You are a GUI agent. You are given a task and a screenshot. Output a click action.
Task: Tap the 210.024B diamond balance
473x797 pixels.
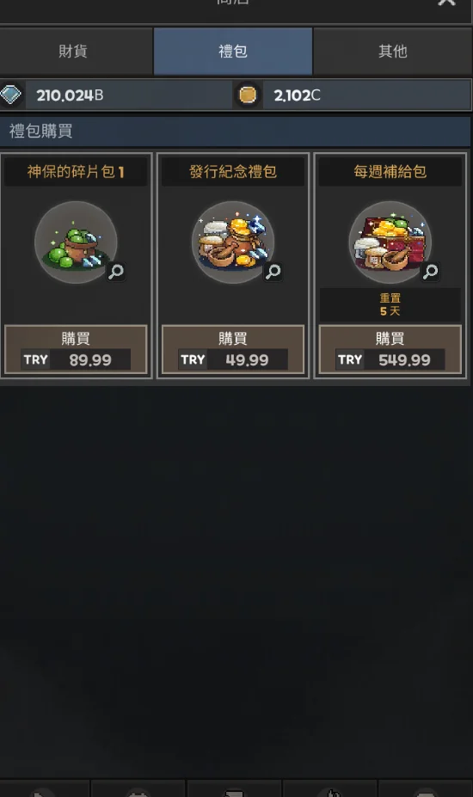(x=70, y=95)
